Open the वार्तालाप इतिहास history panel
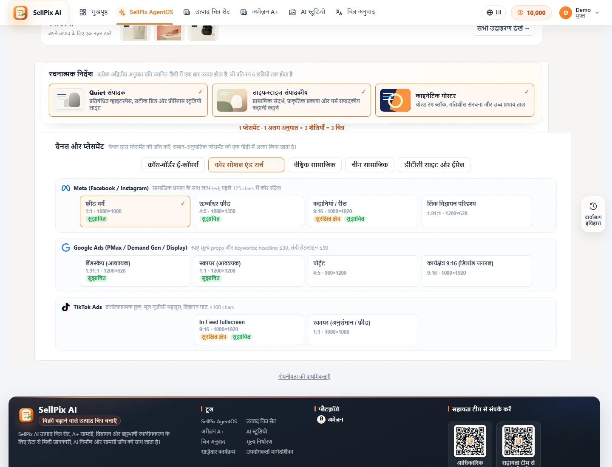The image size is (612, 467). pyautogui.click(x=593, y=214)
